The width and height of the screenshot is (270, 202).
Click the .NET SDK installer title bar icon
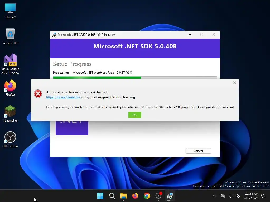coord(54,34)
